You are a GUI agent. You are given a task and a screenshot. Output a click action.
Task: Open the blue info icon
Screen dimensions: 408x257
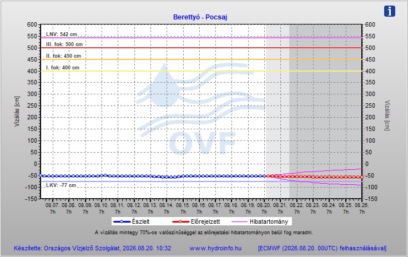coord(390,11)
